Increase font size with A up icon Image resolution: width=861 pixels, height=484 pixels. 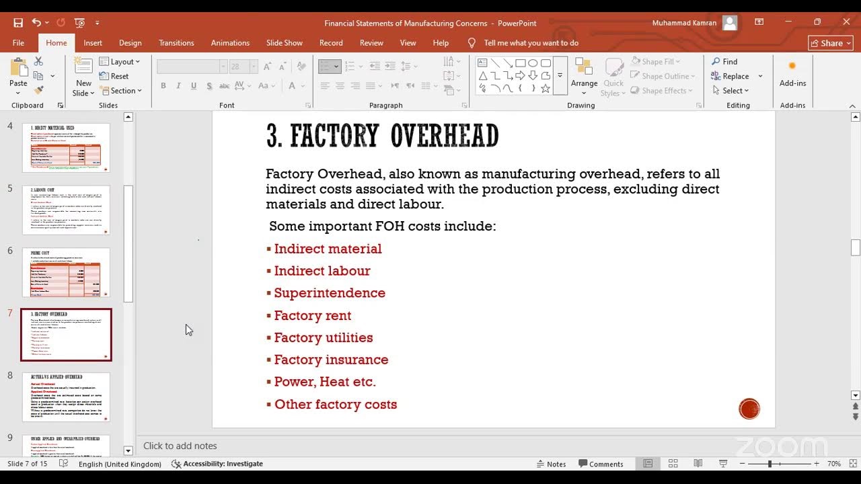pyautogui.click(x=268, y=67)
